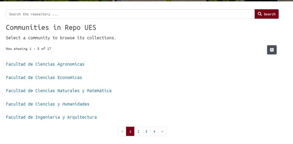Open Facultad de Ciencias Economicas community
This screenshot has width=293, height=144.
pos(44,77)
